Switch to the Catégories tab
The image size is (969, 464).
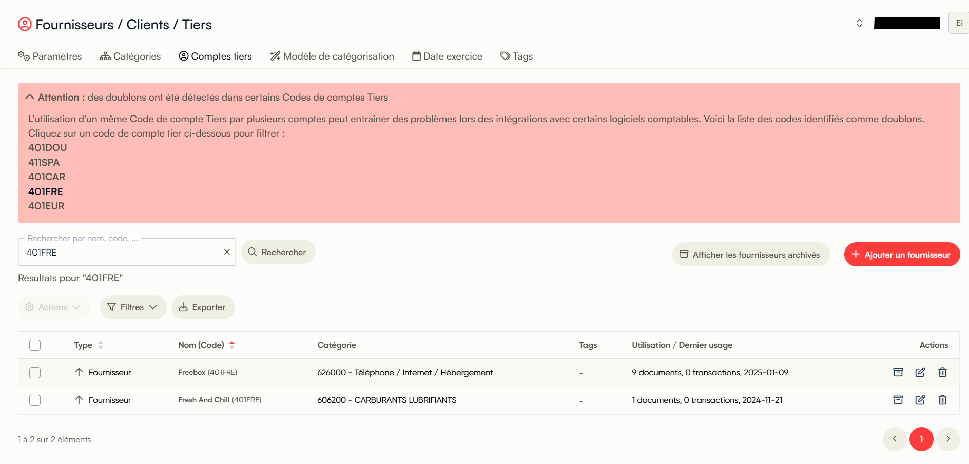click(130, 56)
